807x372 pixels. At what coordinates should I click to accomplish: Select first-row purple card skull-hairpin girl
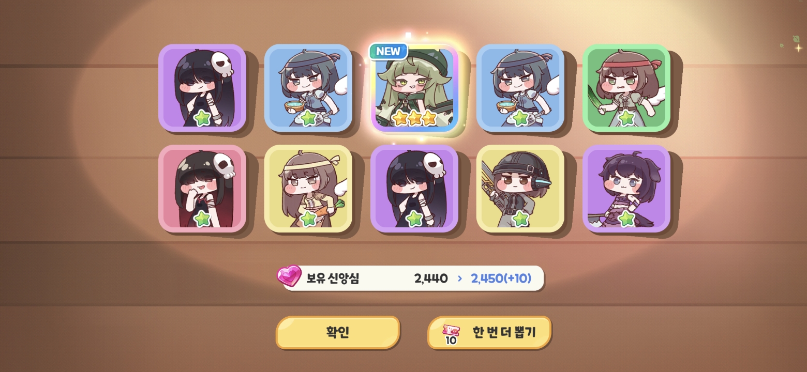point(202,88)
